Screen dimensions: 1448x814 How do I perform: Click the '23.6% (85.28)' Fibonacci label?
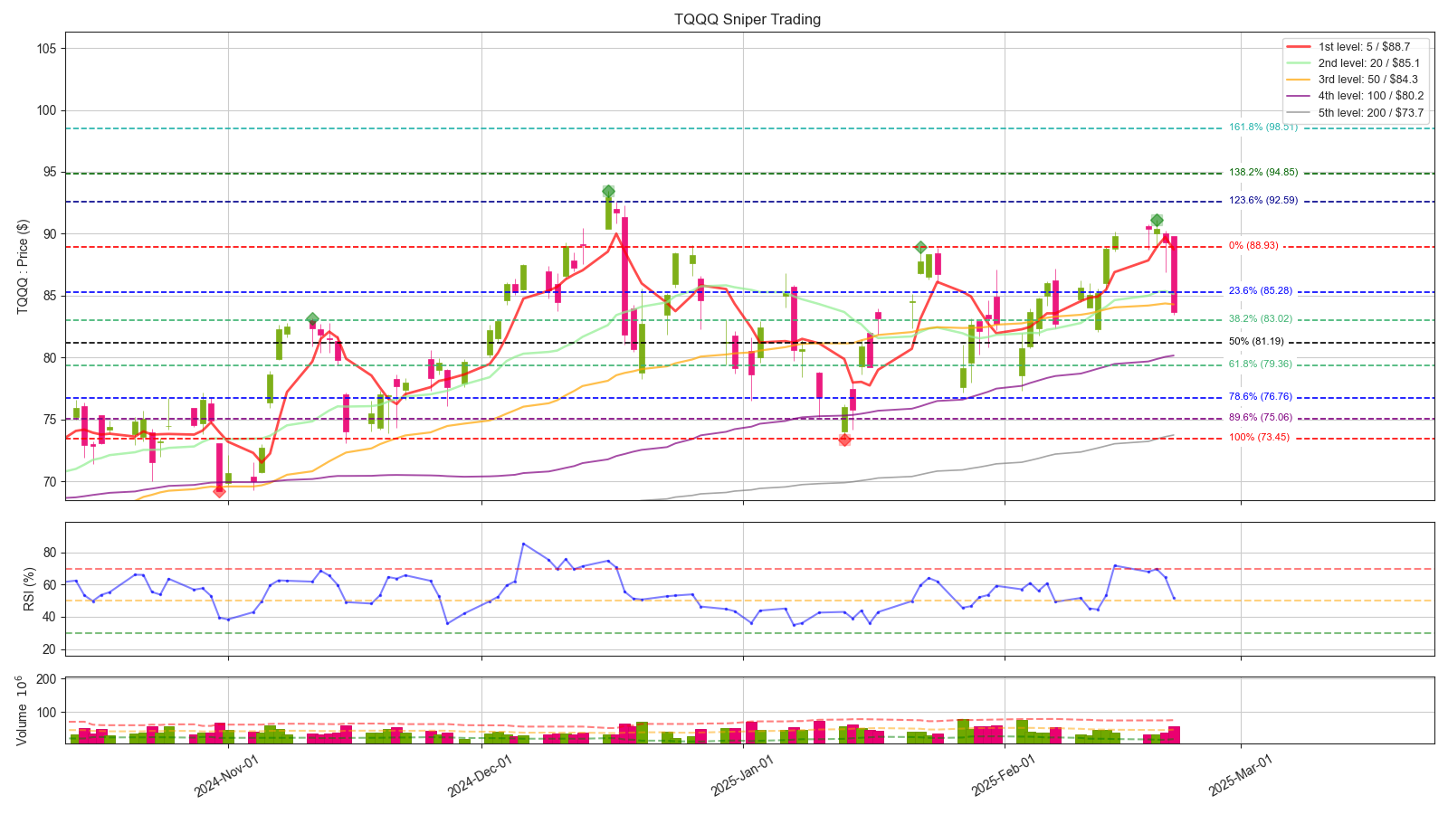1261,291
